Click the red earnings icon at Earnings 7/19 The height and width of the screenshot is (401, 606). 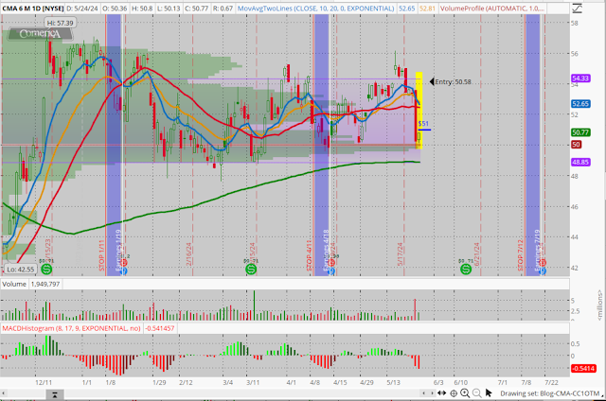[543, 263]
